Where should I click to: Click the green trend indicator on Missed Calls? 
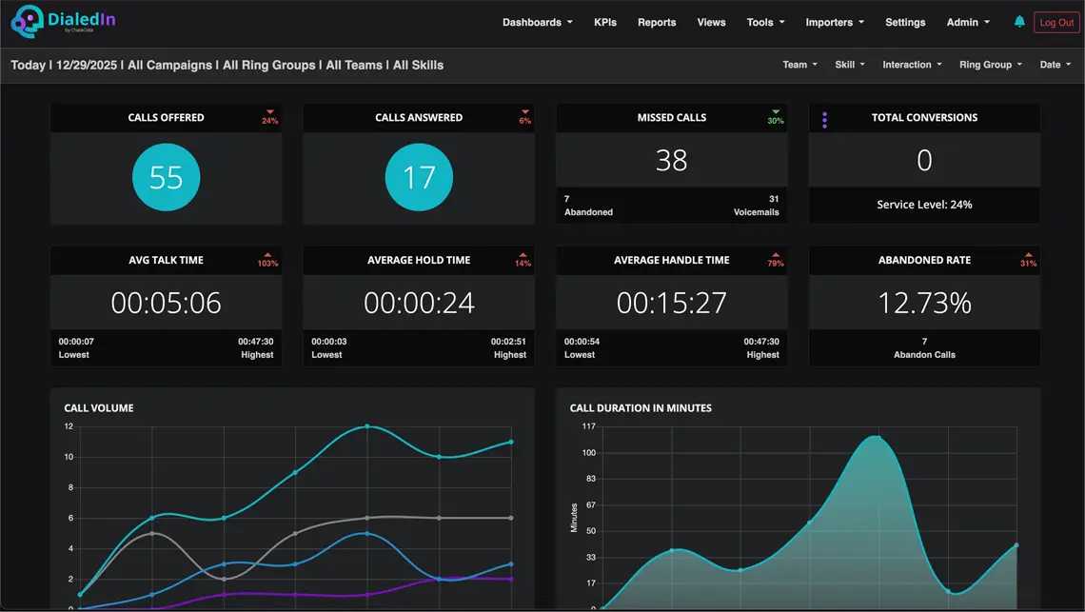(x=775, y=118)
